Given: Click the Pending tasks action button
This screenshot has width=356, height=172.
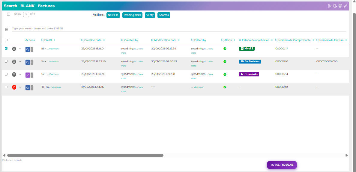Looking at the screenshot, I should [132, 15].
